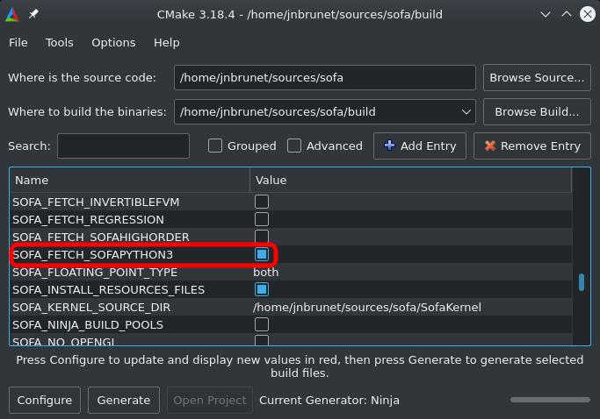Select SOFA_FETCH_INVERTIBLEFVM row name
Viewport: 600px width, 419px height.
[x=96, y=202]
